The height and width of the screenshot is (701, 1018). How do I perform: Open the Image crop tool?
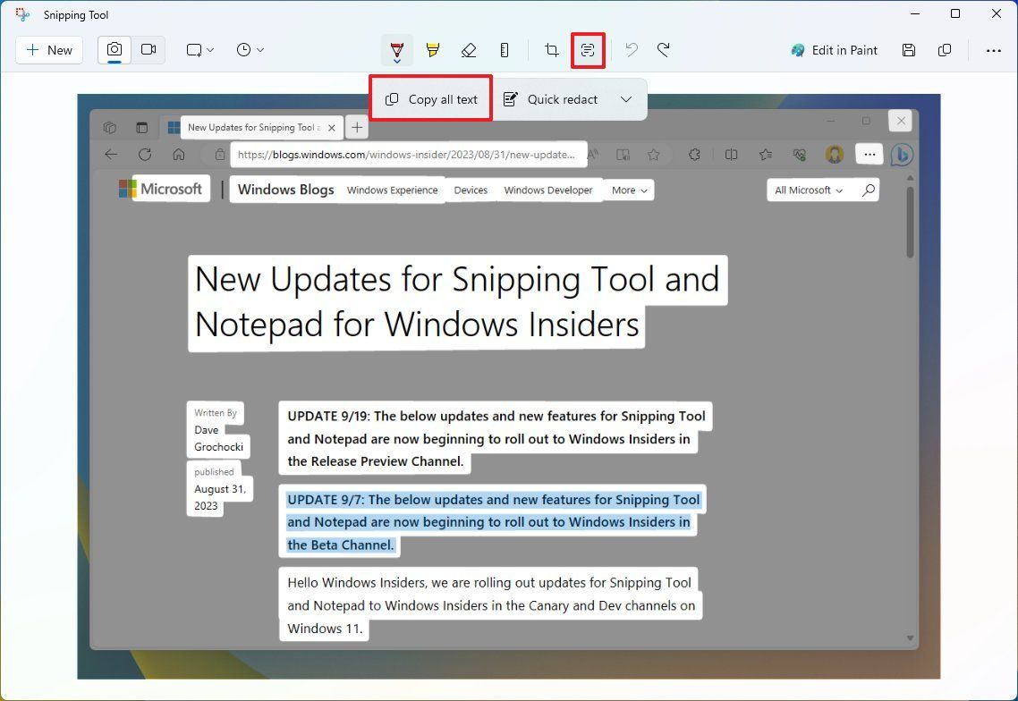pyautogui.click(x=551, y=50)
